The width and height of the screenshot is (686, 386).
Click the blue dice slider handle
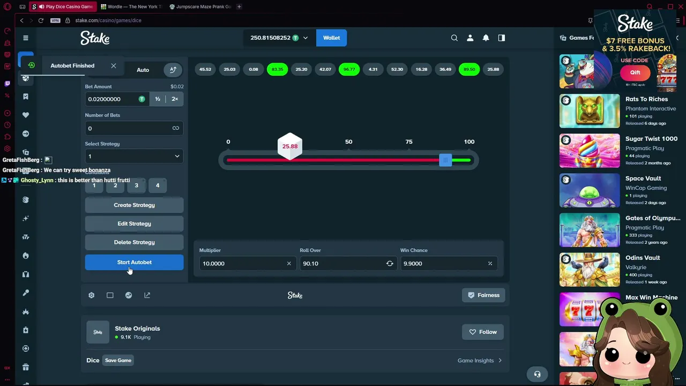[x=445, y=160]
